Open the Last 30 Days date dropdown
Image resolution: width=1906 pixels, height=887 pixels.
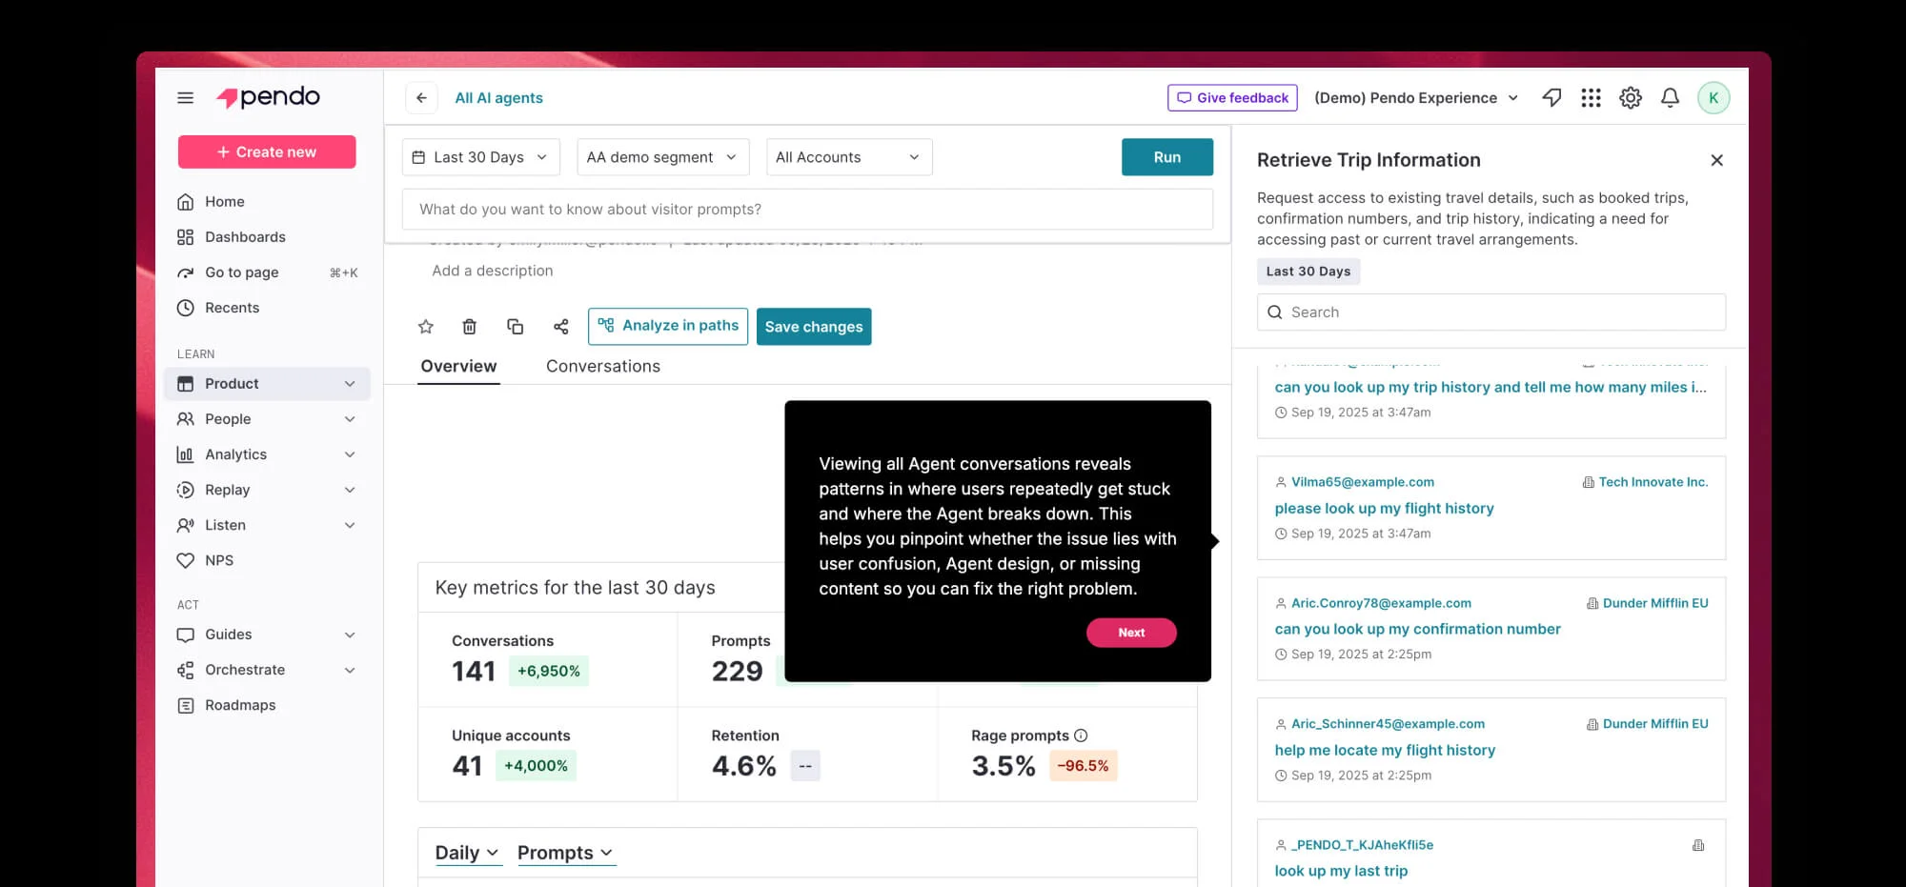(x=480, y=157)
